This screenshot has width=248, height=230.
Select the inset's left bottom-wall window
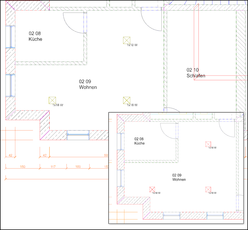point(172,216)
